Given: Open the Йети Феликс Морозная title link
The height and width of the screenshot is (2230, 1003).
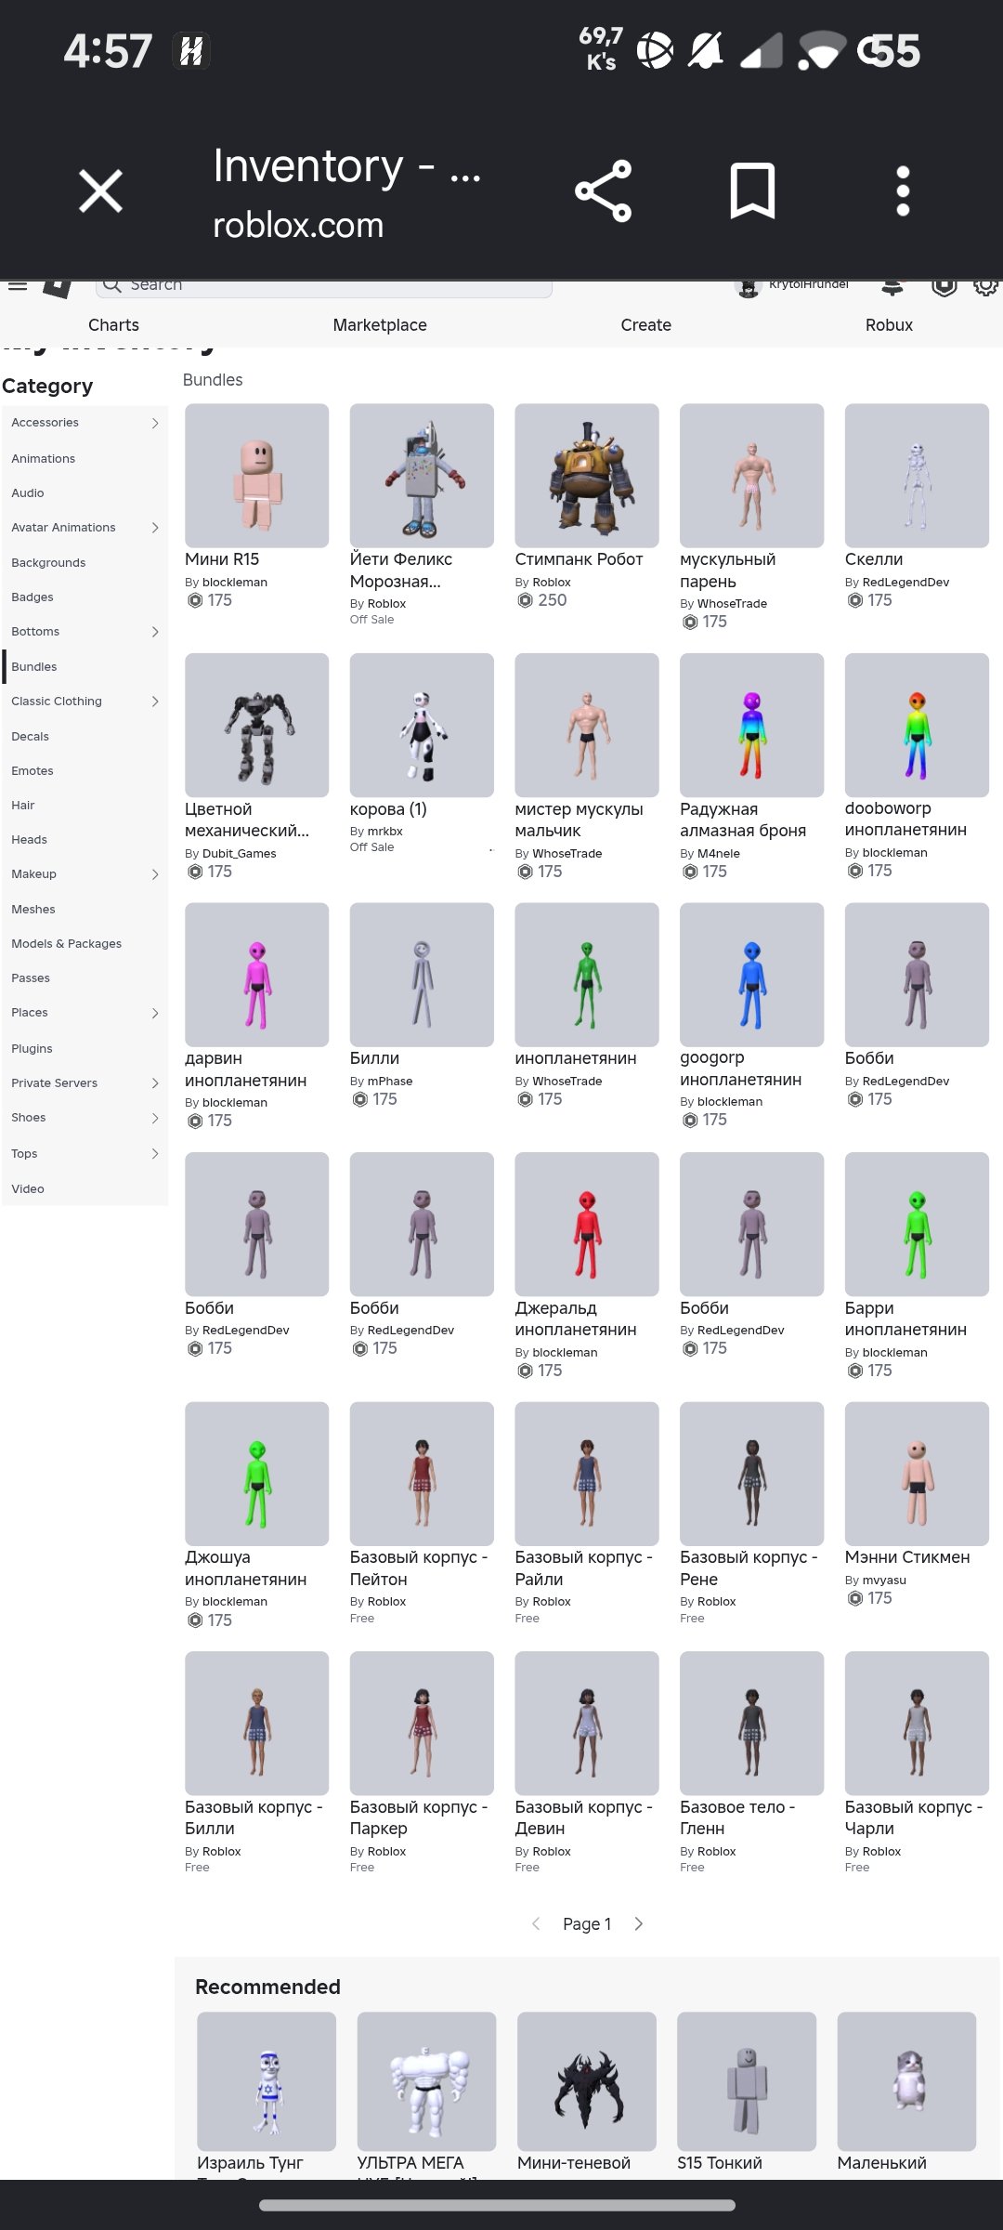Looking at the screenshot, I should (x=401, y=571).
